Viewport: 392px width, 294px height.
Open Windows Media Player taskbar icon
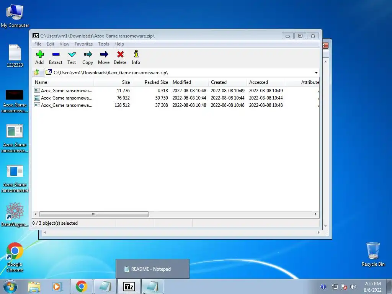click(57, 287)
